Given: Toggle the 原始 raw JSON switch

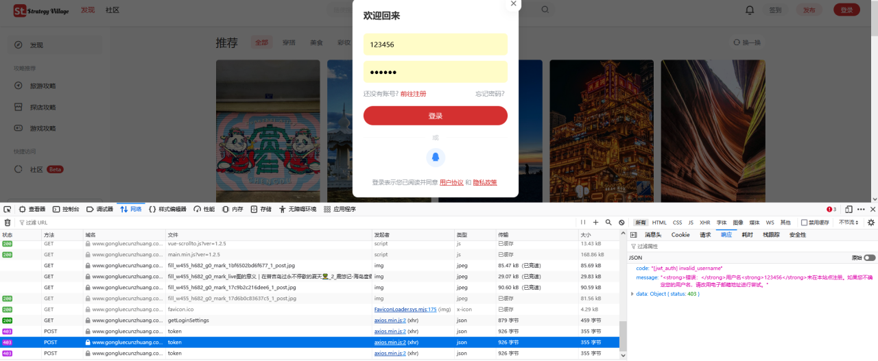Looking at the screenshot, I should [x=870, y=258].
